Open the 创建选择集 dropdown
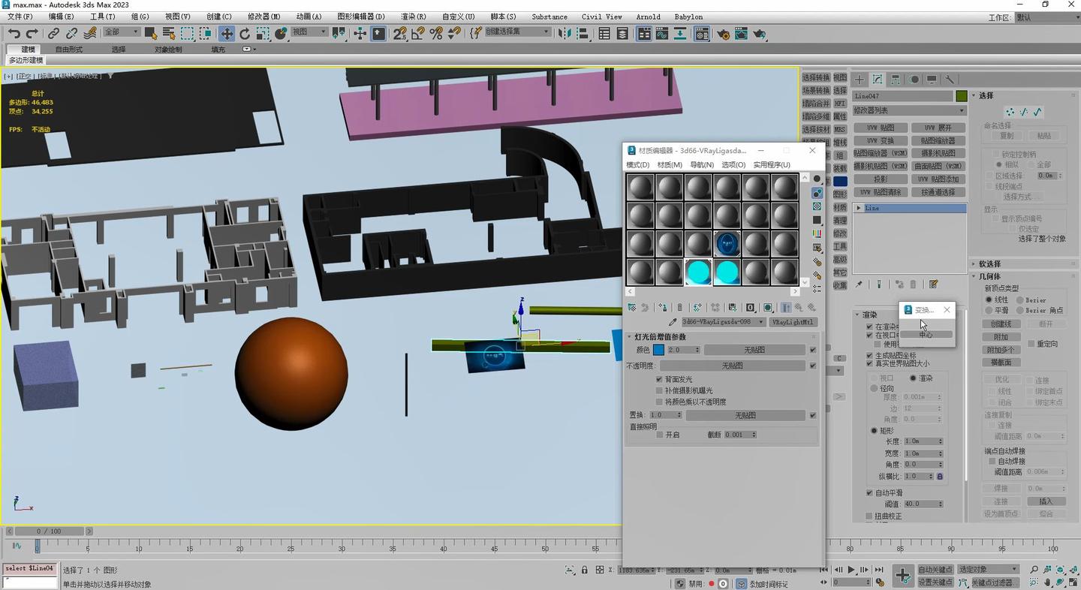Screen dimensions: 1081x590 (518, 32)
